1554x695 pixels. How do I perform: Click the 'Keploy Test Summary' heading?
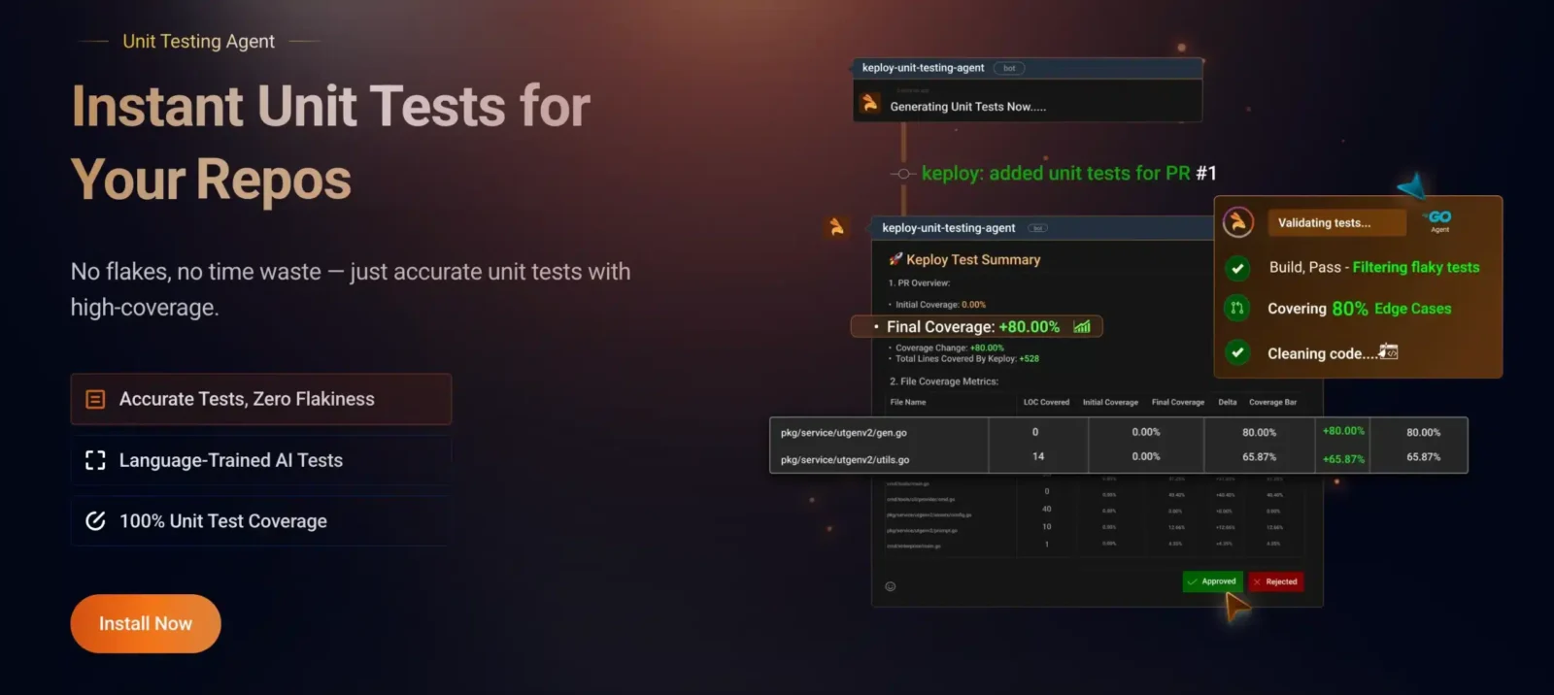click(973, 259)
